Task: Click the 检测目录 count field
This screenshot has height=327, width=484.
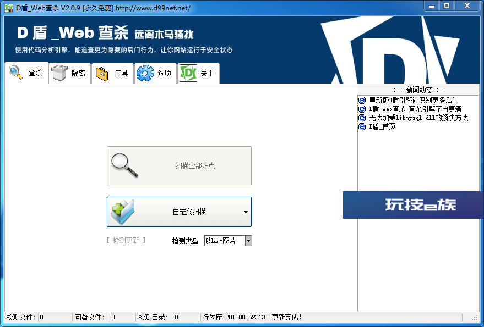Action: click(x=186, y=317)
